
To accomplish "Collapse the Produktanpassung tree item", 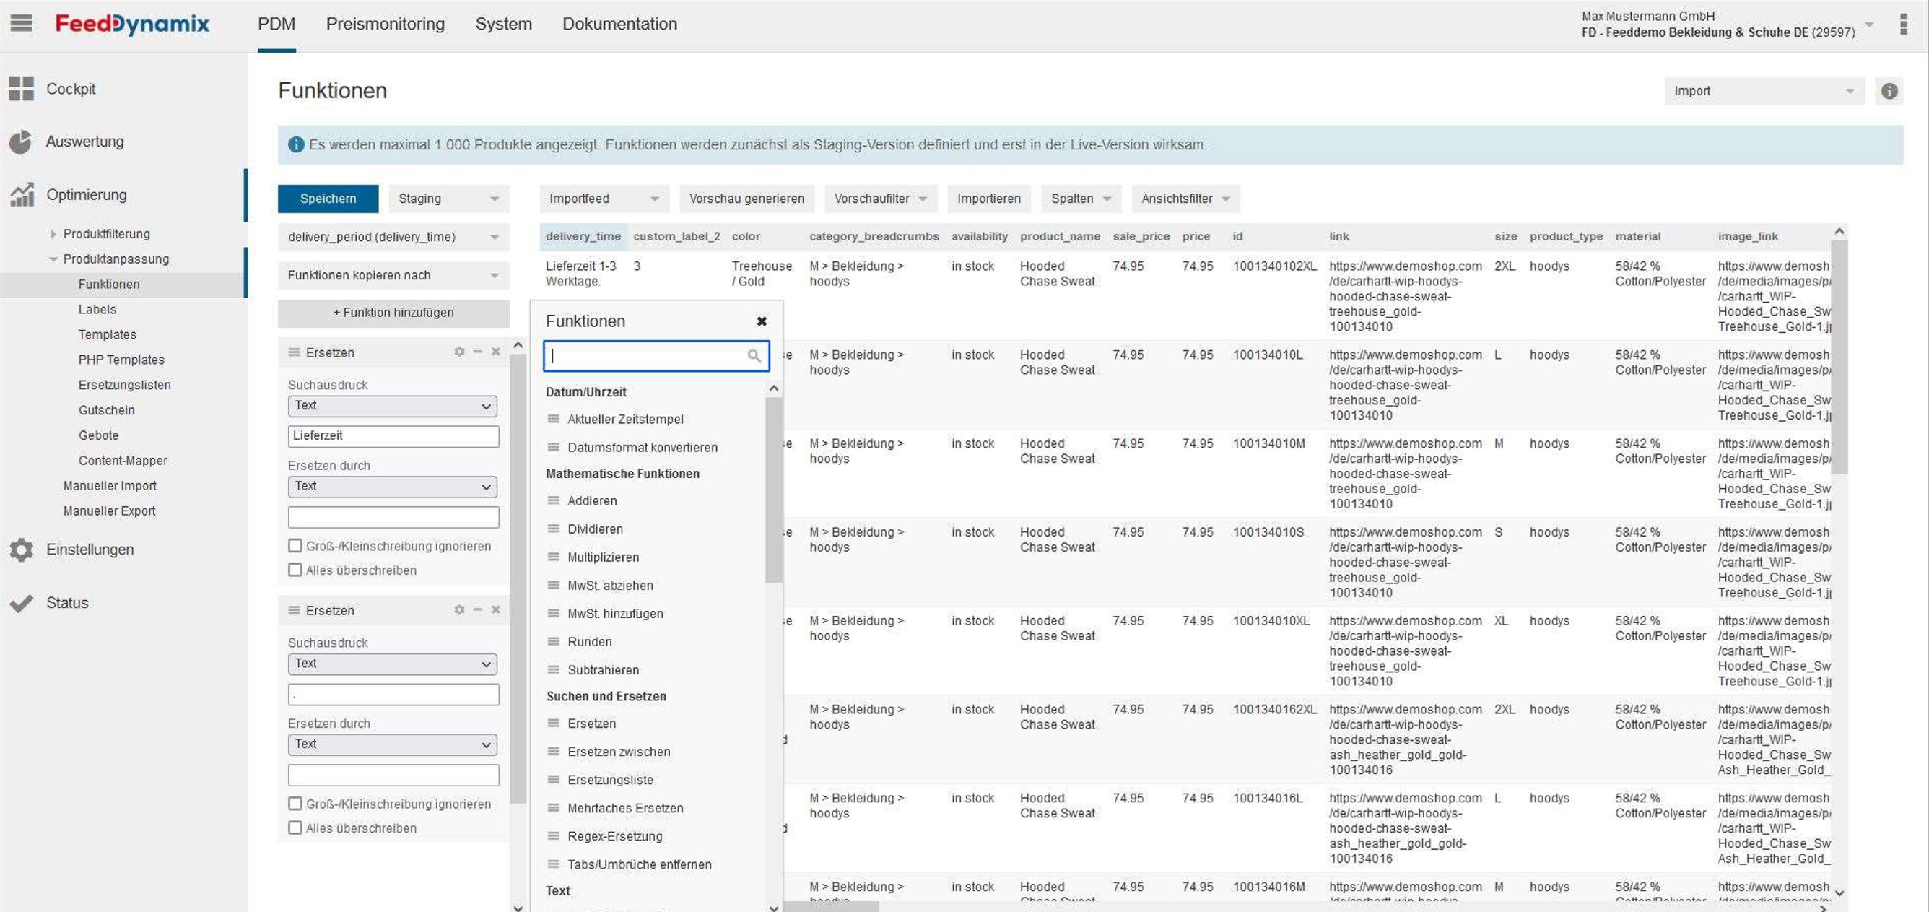I will [53, 259].
